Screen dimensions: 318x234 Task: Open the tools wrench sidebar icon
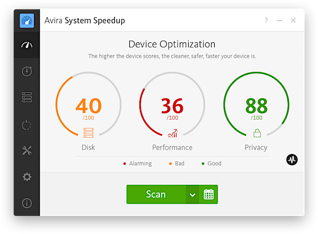26,150
